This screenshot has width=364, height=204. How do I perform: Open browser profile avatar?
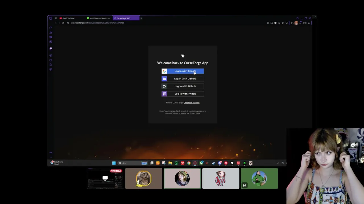296,23
